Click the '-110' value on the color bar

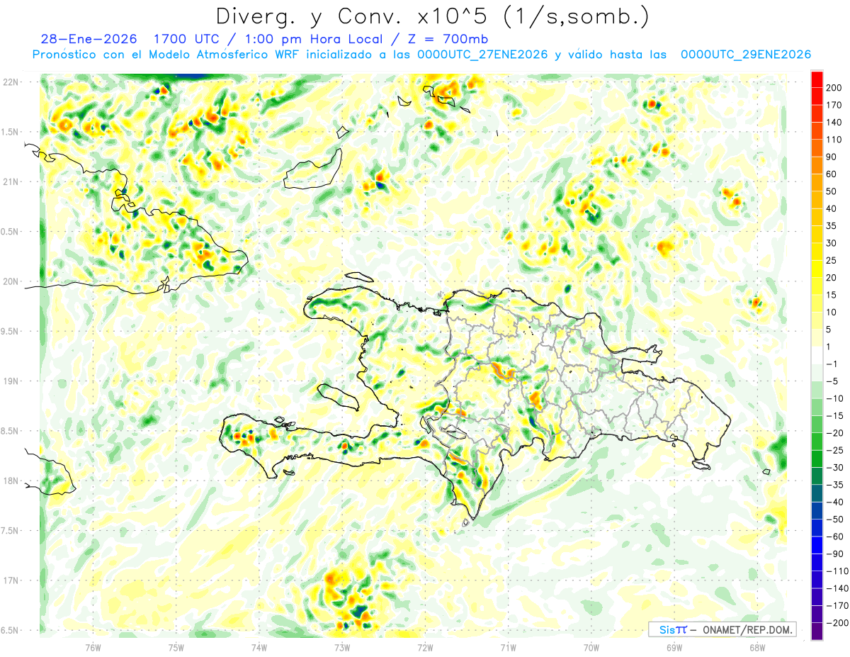836,571
